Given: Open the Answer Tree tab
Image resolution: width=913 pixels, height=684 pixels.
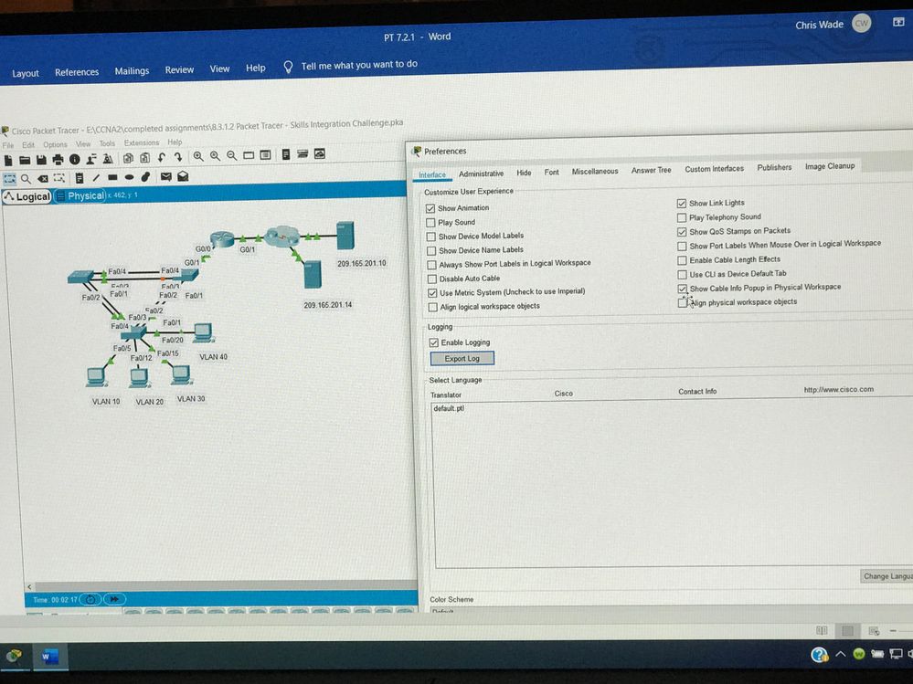Looking at the screenshot, I should pyautogui.click(x=651, y=170).
